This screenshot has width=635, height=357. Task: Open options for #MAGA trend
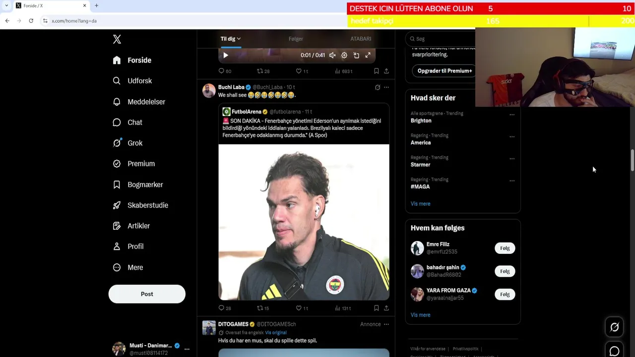(x=512, y=180)
